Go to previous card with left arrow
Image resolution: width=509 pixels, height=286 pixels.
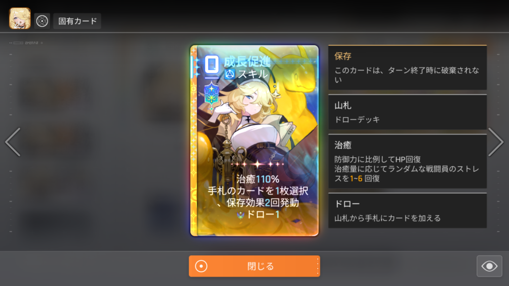click(13, 142)
